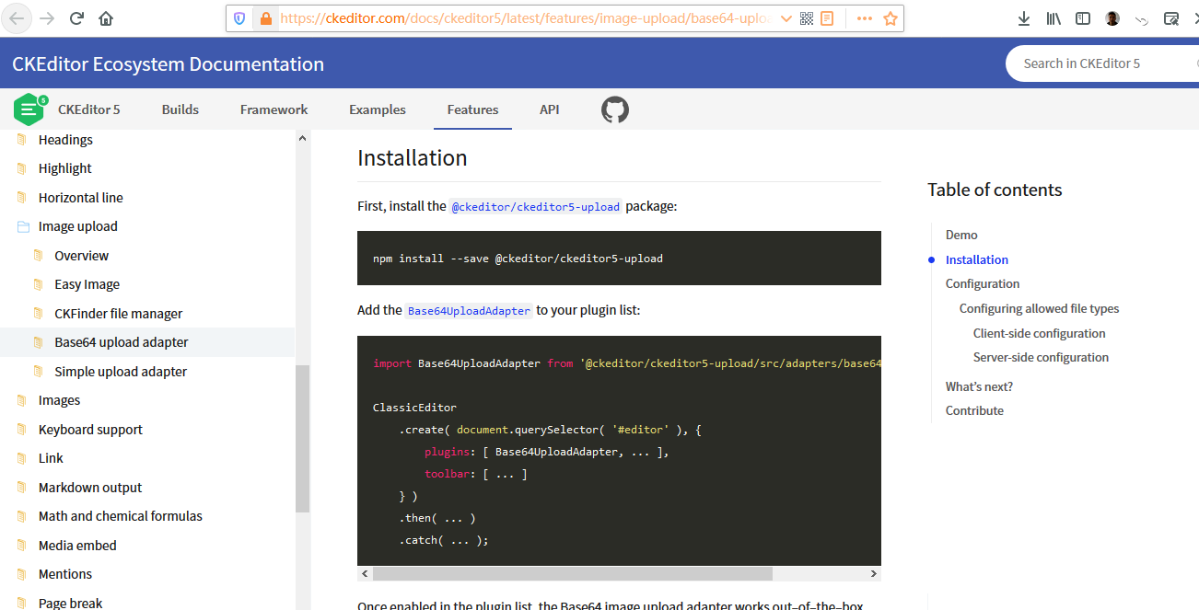Open the Simple upload adapter page
Viewport: 1199px width, 610px height.
(121, 372)
